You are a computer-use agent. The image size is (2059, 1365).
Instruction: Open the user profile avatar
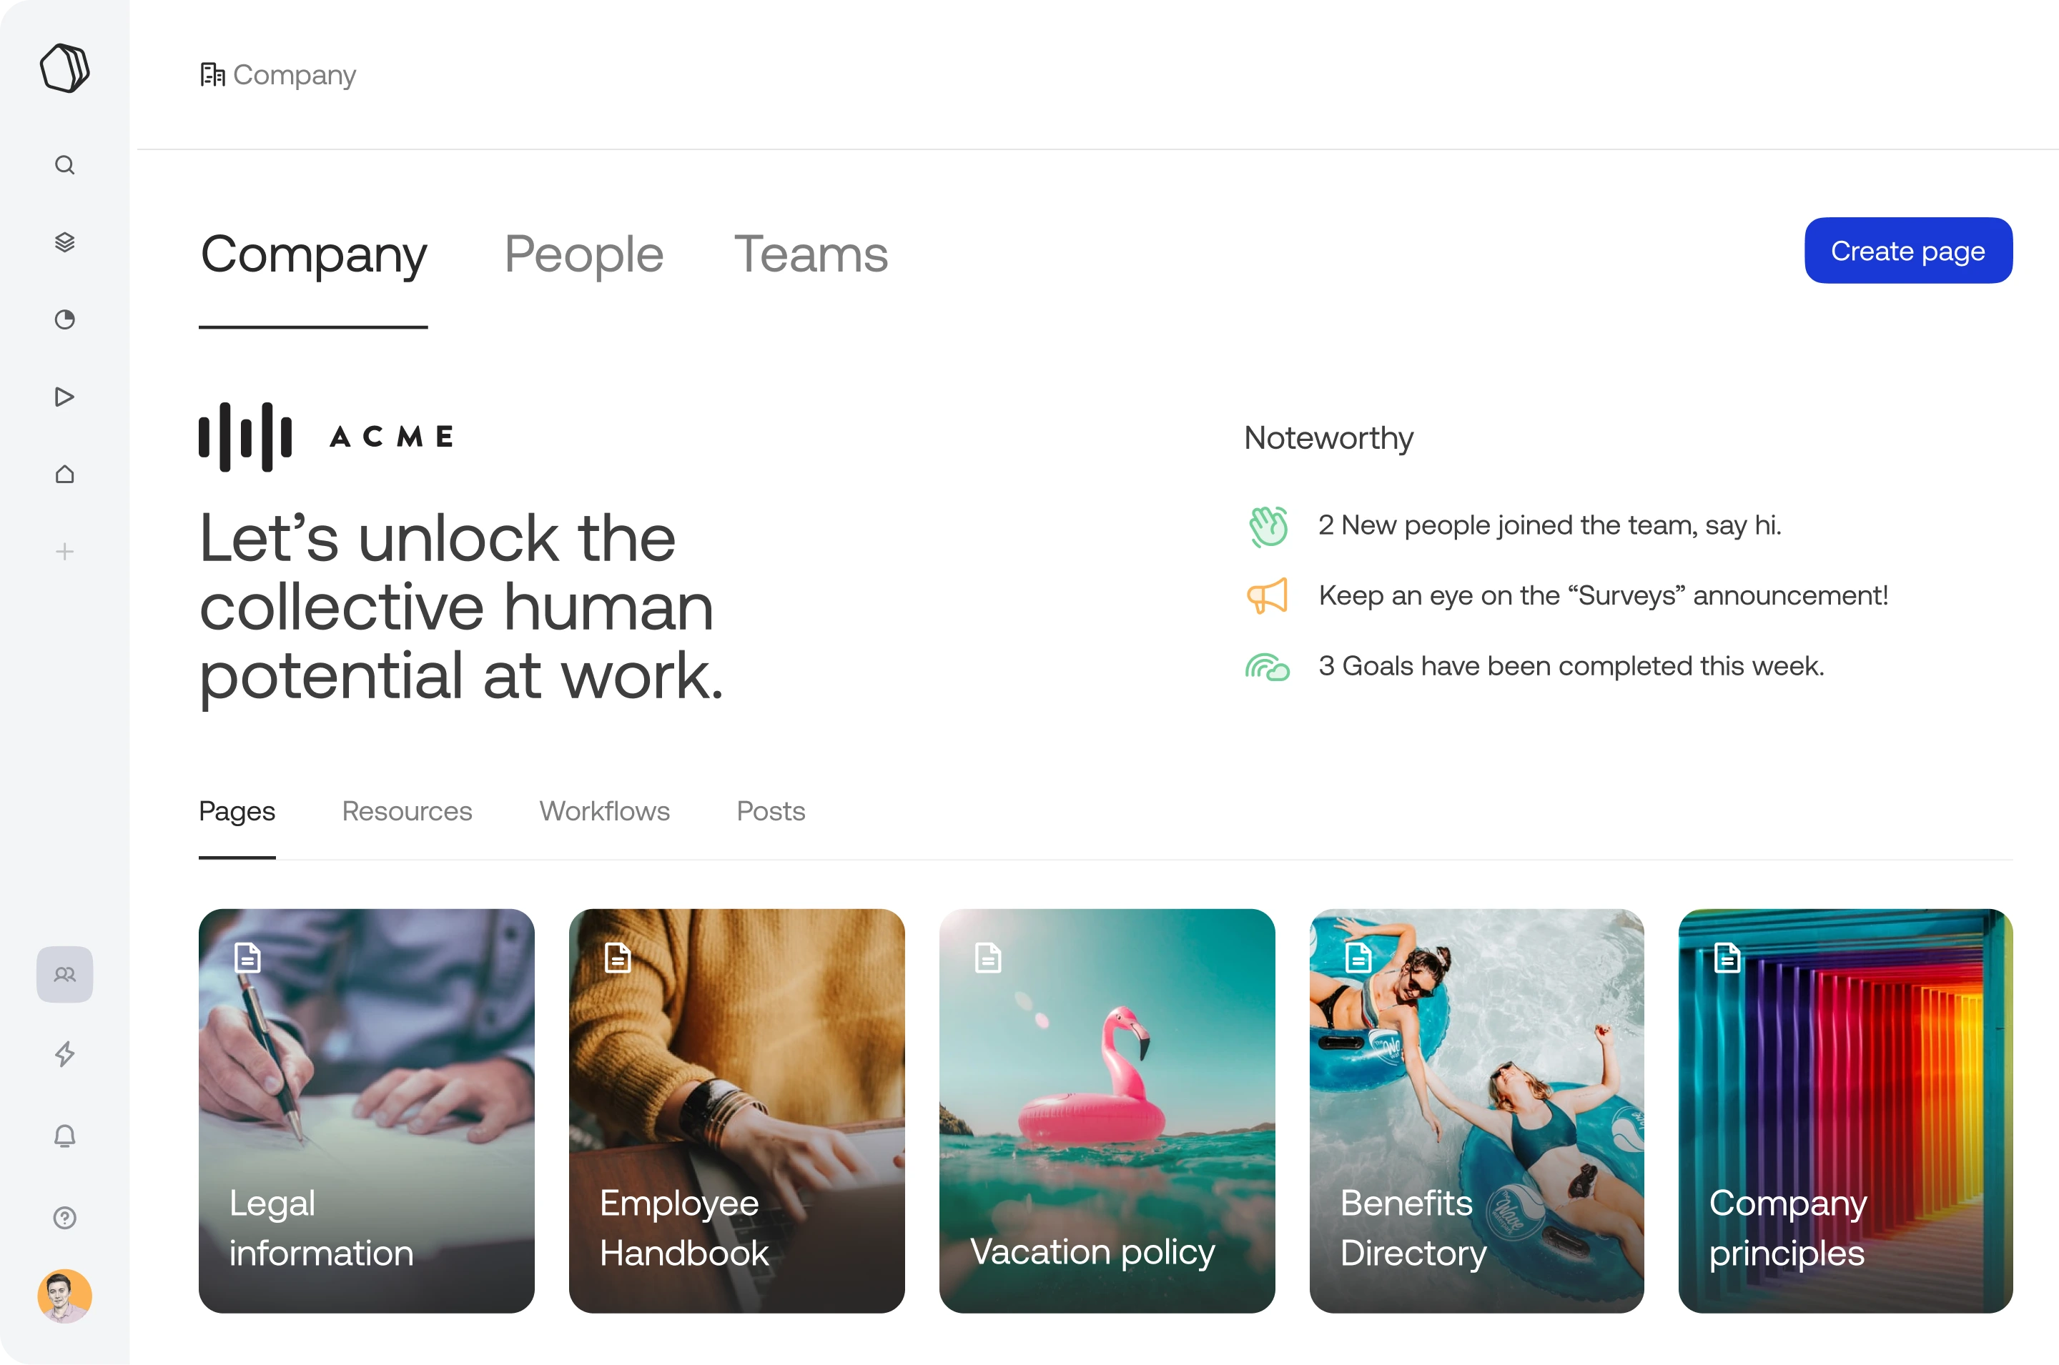tap(64, 1296)
